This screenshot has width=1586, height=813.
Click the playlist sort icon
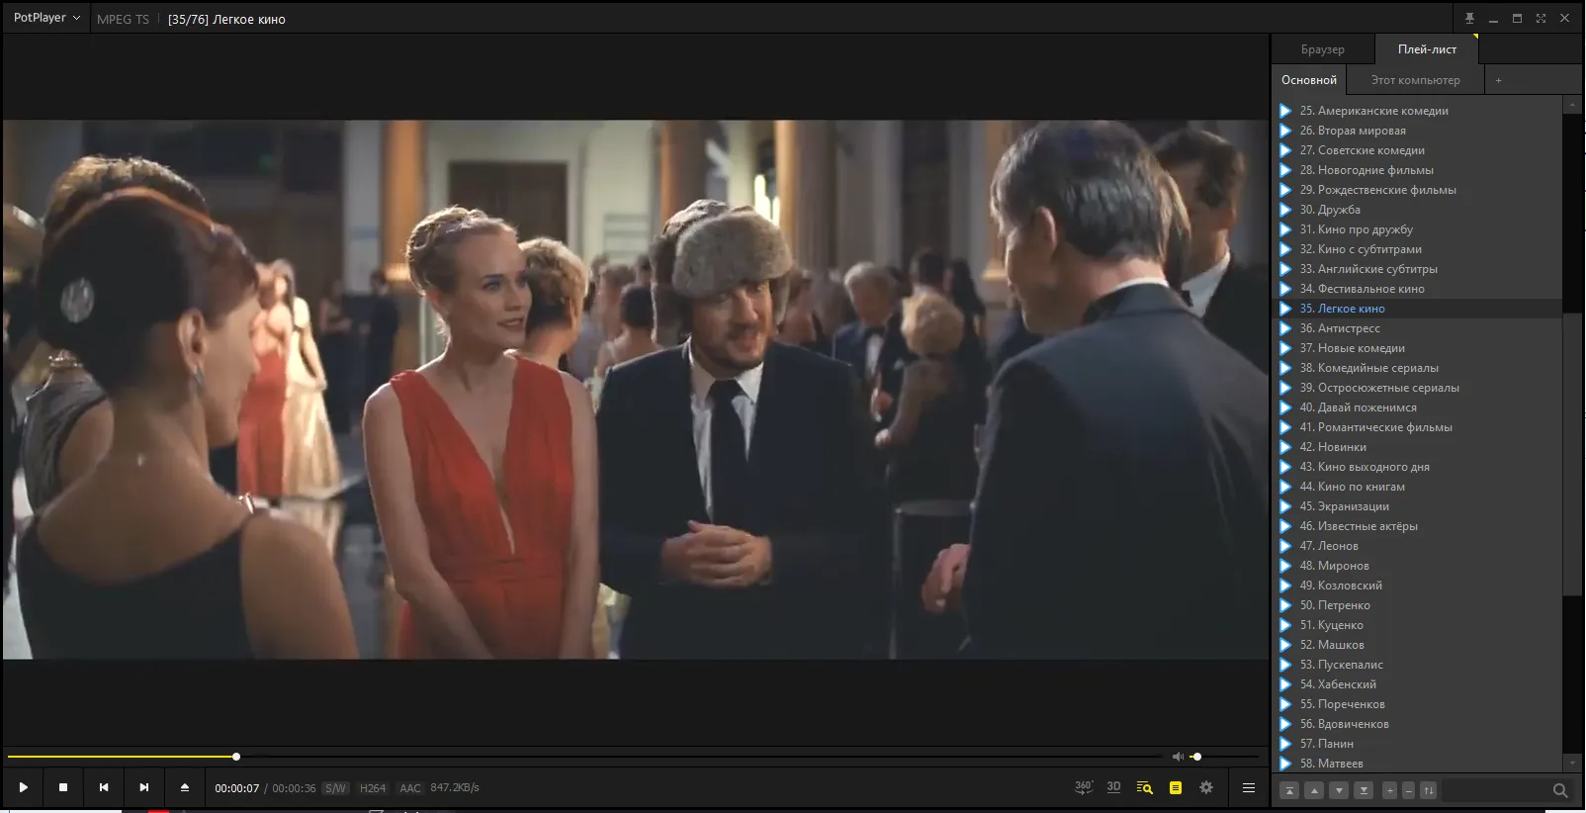(x=1429, y=790)
